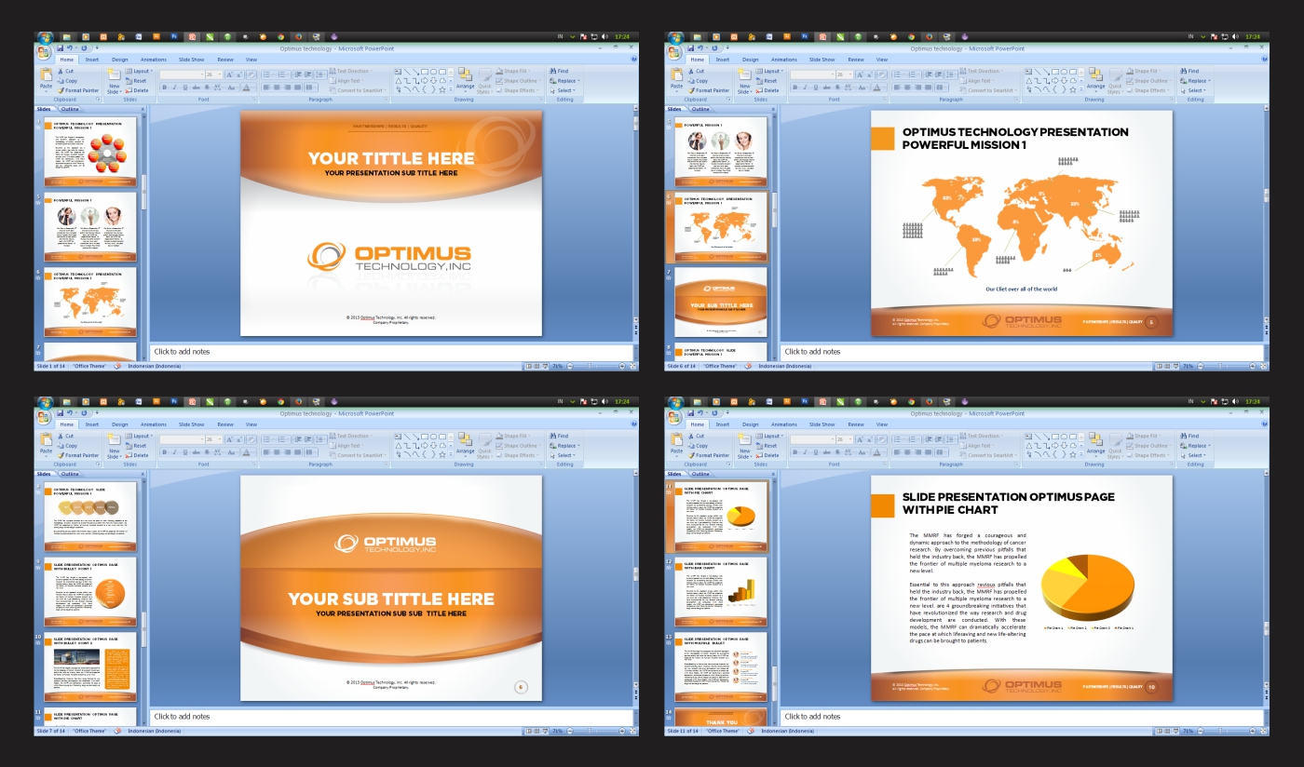Click Copy in the Slide 6 of 14 window
The width and height of the screenshot is (1304, 767).
(699, 81)
